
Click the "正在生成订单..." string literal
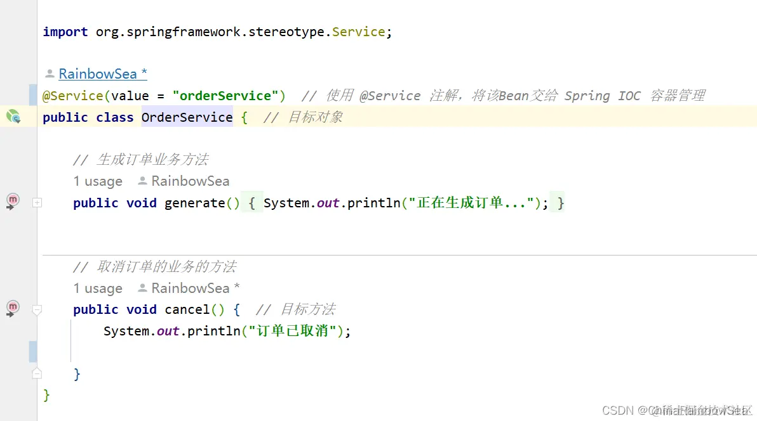pos(471,202)
